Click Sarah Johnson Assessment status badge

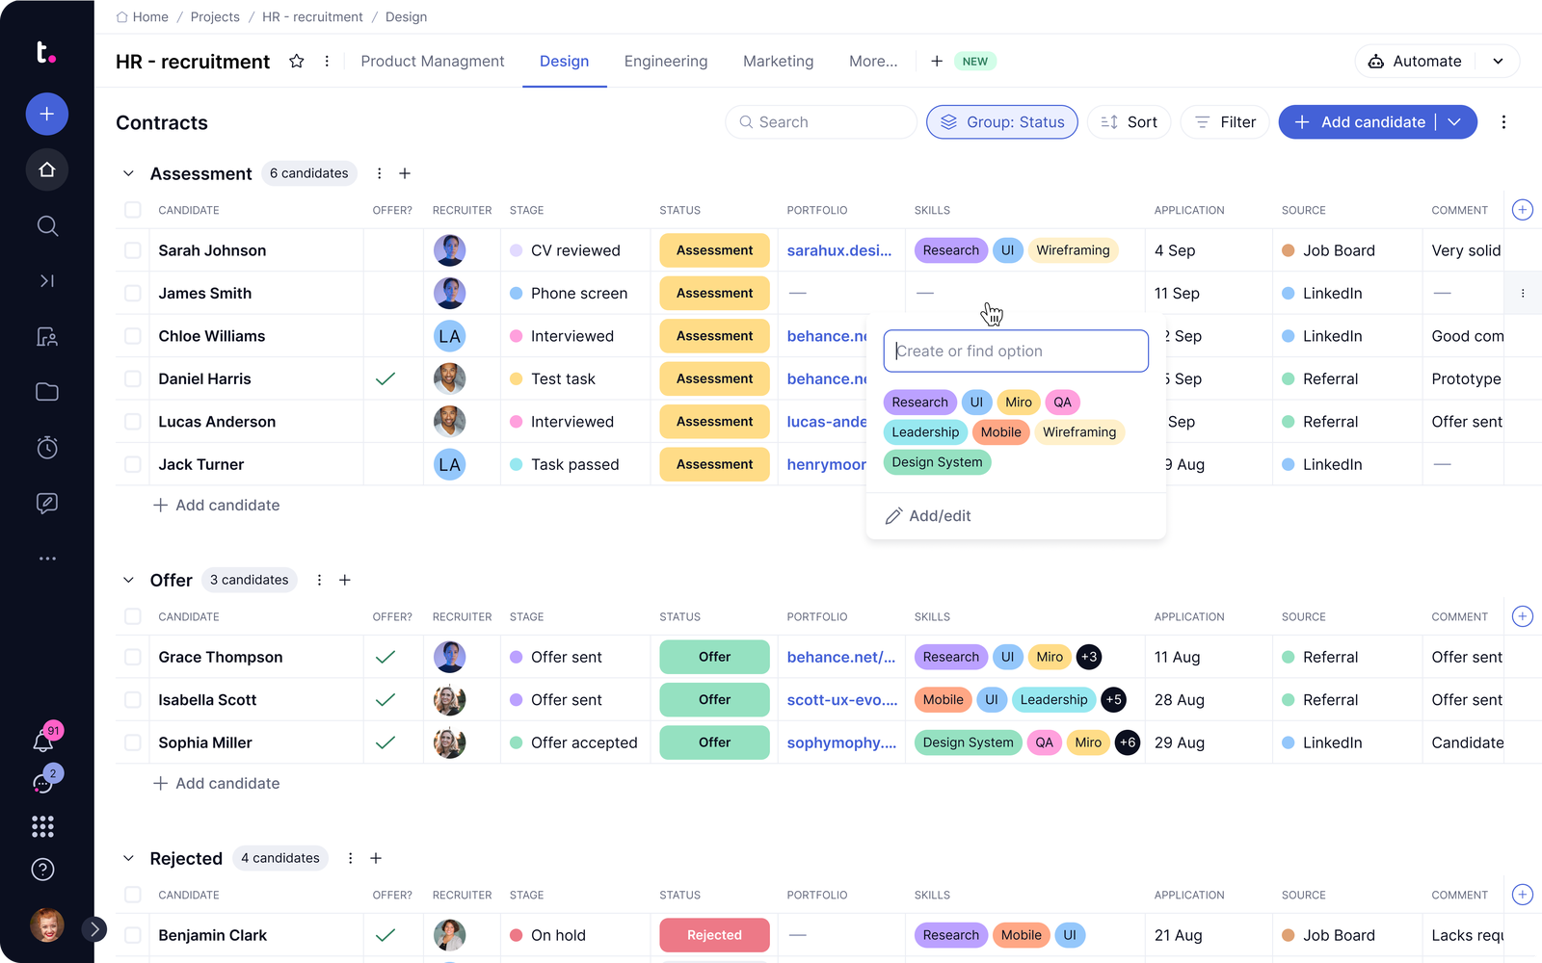pyautogui.click(x=715, y=250)
